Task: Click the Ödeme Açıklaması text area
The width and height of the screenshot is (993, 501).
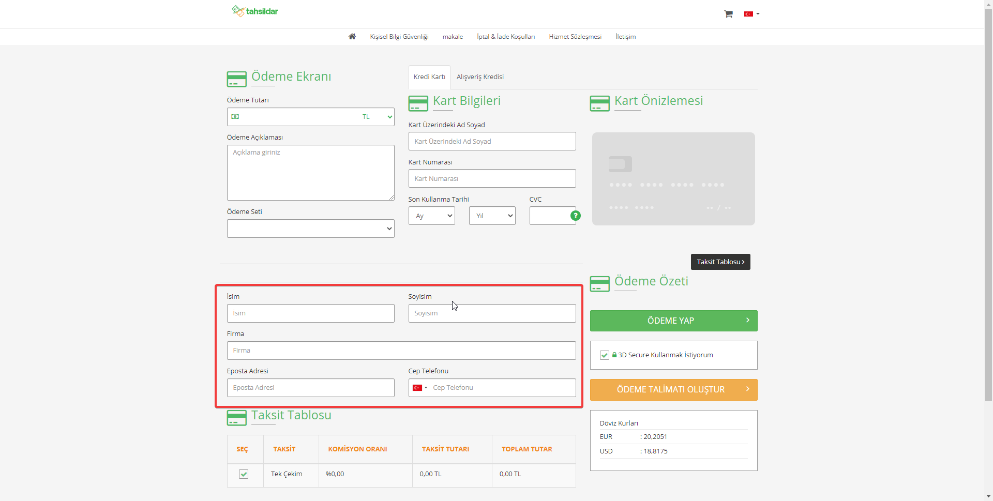Action: point(311,173)
